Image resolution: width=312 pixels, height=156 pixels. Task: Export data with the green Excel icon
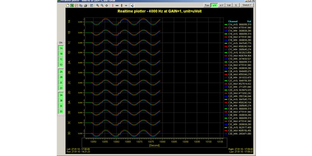[72, 6]
